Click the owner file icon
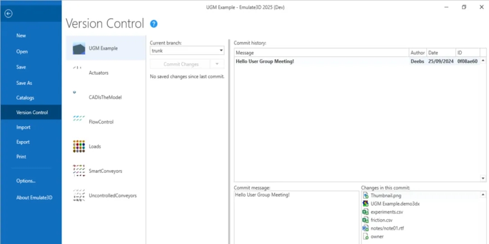The image size is (489, 244). pos(365,236)
